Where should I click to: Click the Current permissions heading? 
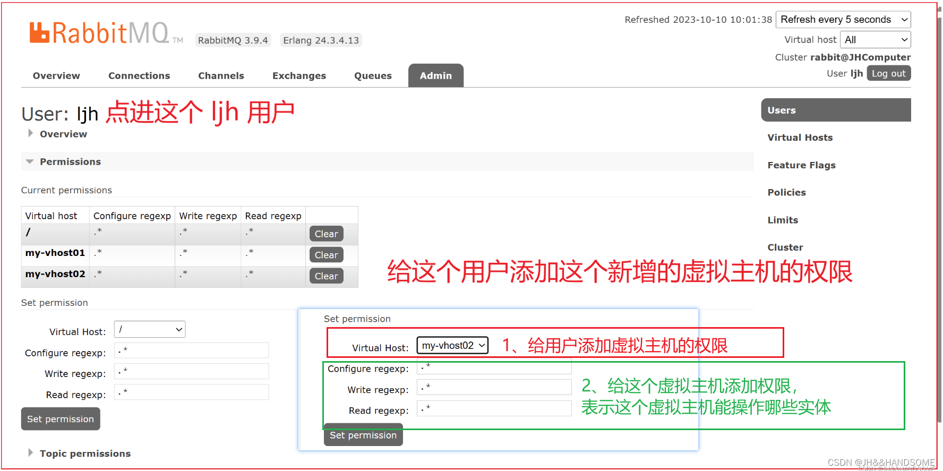[66, 190]
